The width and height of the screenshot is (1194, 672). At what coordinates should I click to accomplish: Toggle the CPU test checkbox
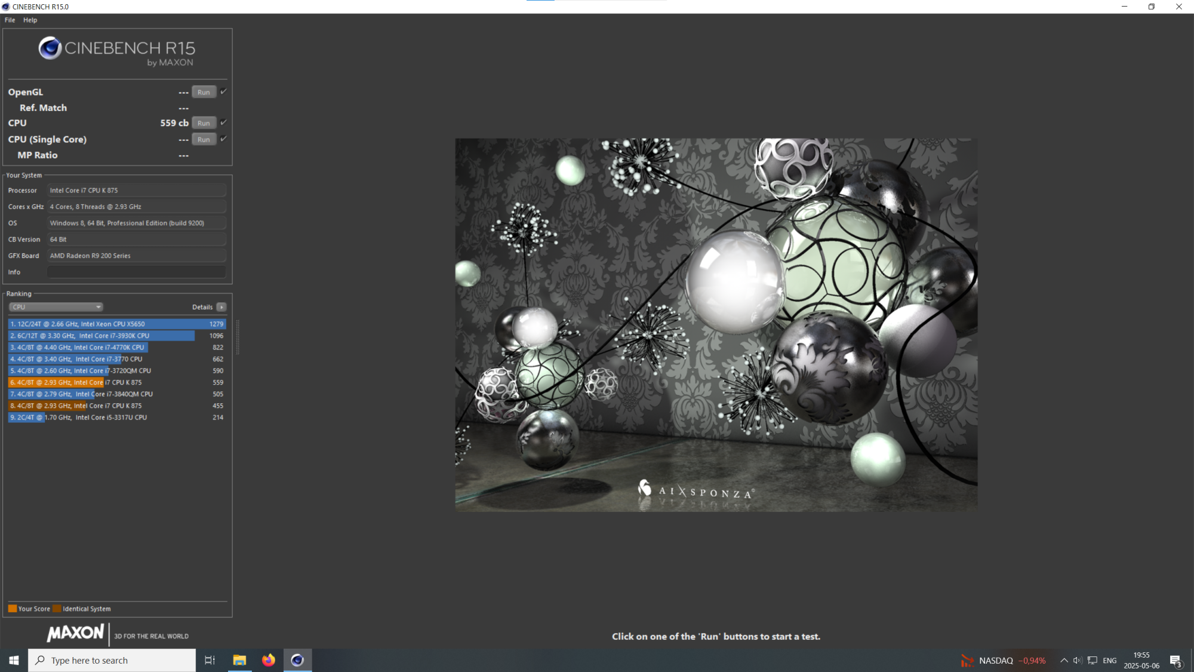[223, 122]
